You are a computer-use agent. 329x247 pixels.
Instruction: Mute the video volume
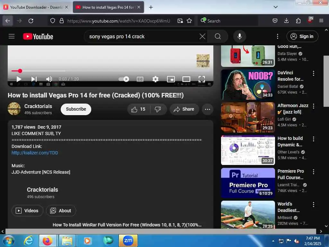pos(49,79)
